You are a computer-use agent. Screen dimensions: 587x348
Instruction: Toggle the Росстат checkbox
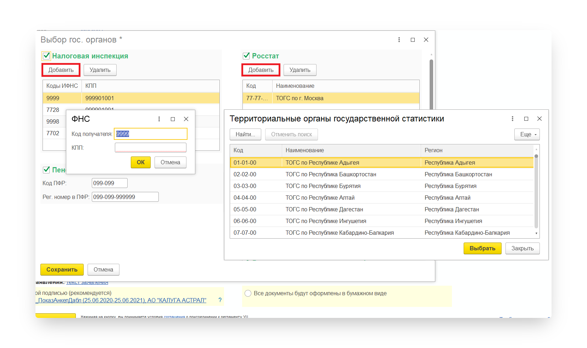pyautogui.click(x=246, y=56)
